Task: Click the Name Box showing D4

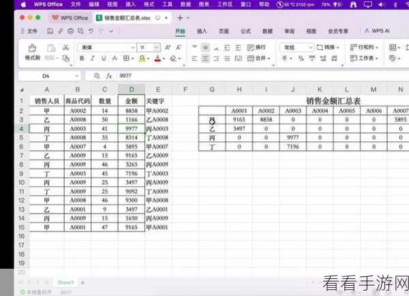Action: pos(46,76)
